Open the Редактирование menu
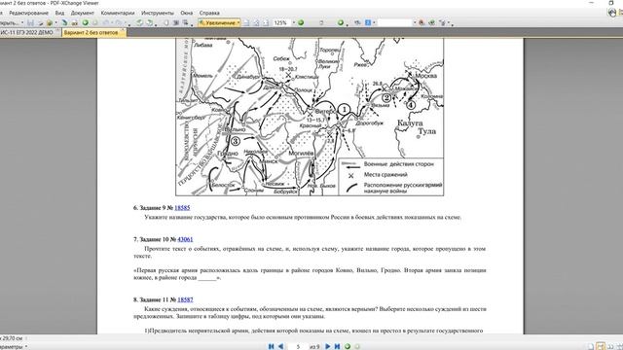Screen dimensions: 623x350 coord(28,13)
